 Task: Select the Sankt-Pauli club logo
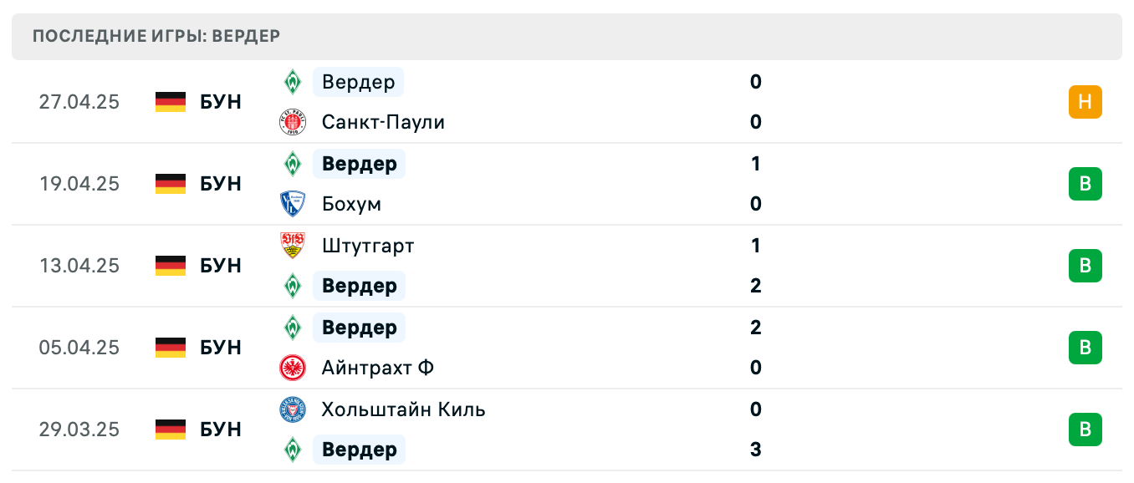point(292,122)
